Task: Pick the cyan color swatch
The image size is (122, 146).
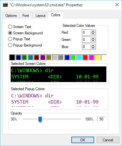Action: point(79,57)
